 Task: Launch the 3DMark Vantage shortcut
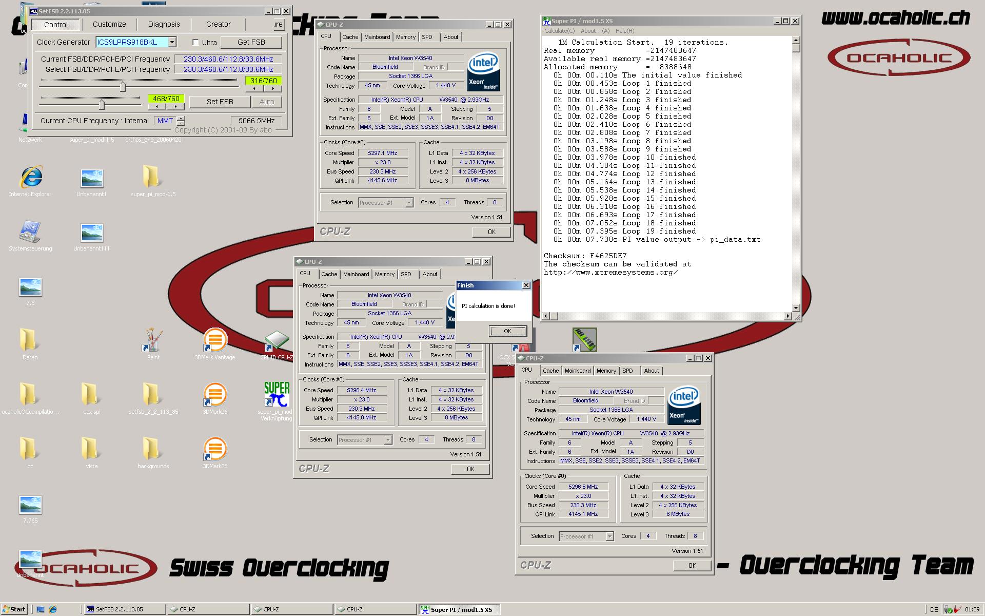tap(214, 340)
